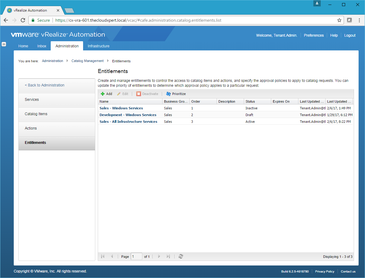Sort by the Status column header
This screenshot has height=278, width=365.
click(x=250, y=101)
